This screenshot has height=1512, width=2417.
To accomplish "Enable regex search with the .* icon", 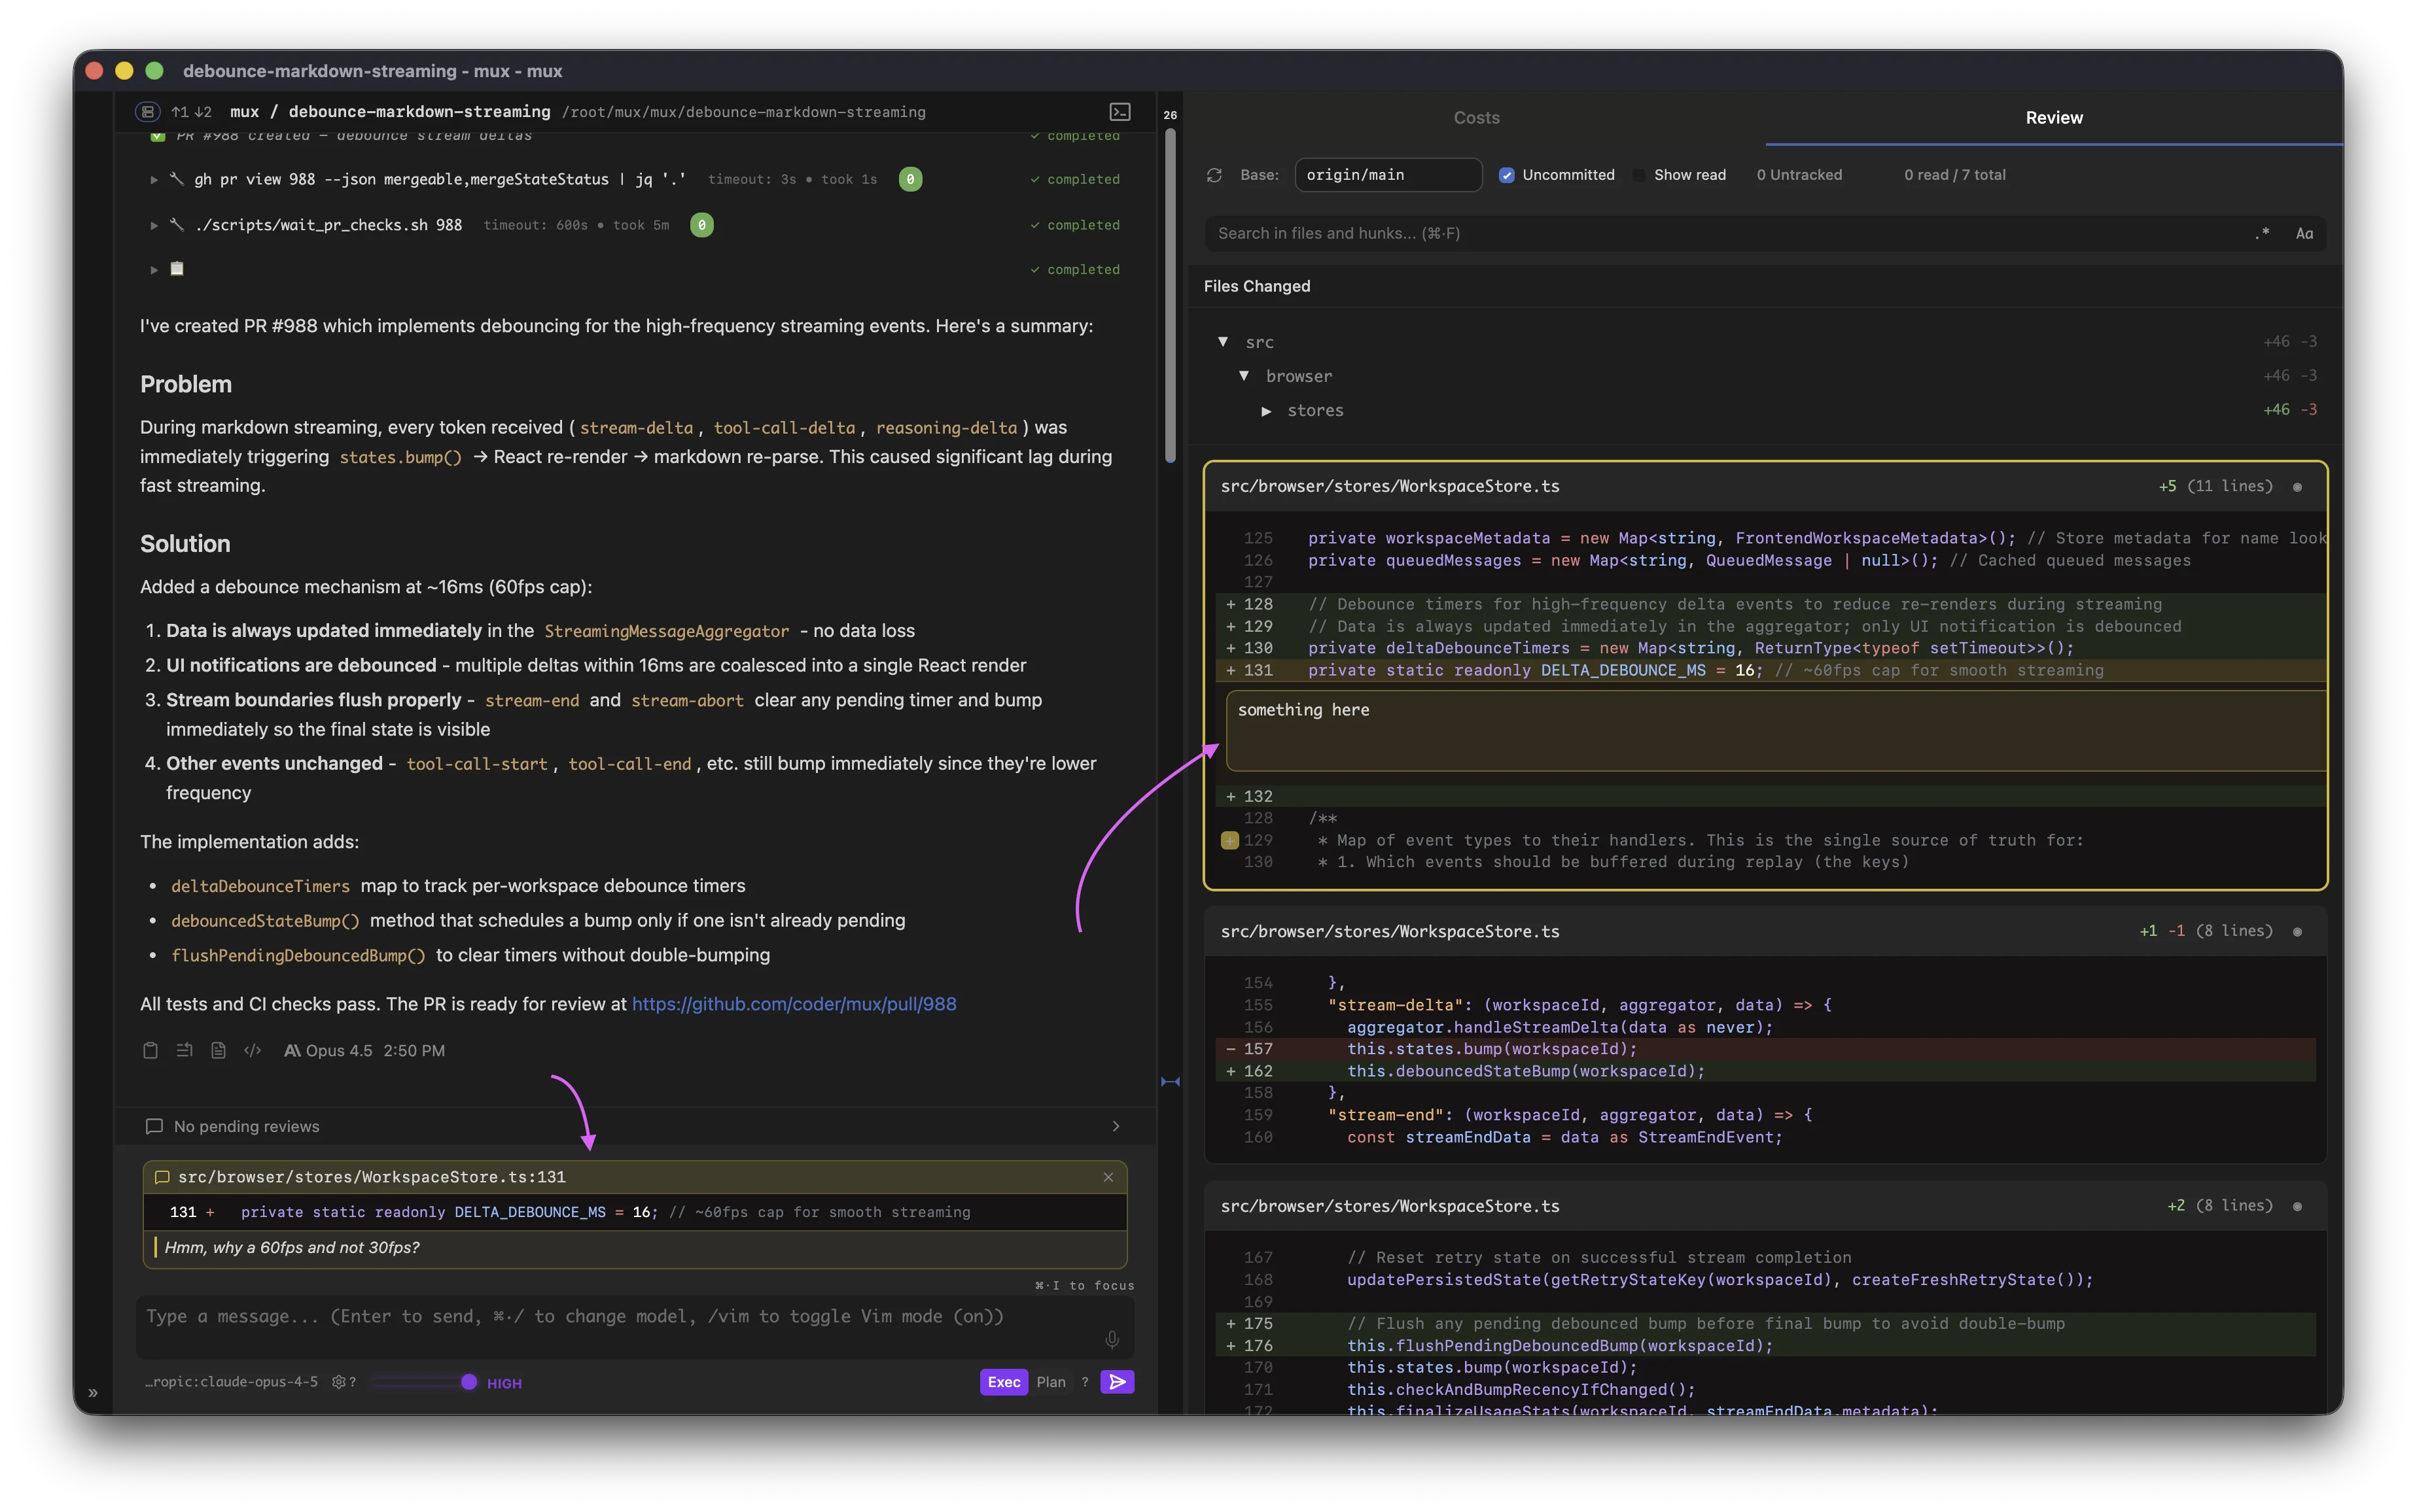I will point(2262,233).
